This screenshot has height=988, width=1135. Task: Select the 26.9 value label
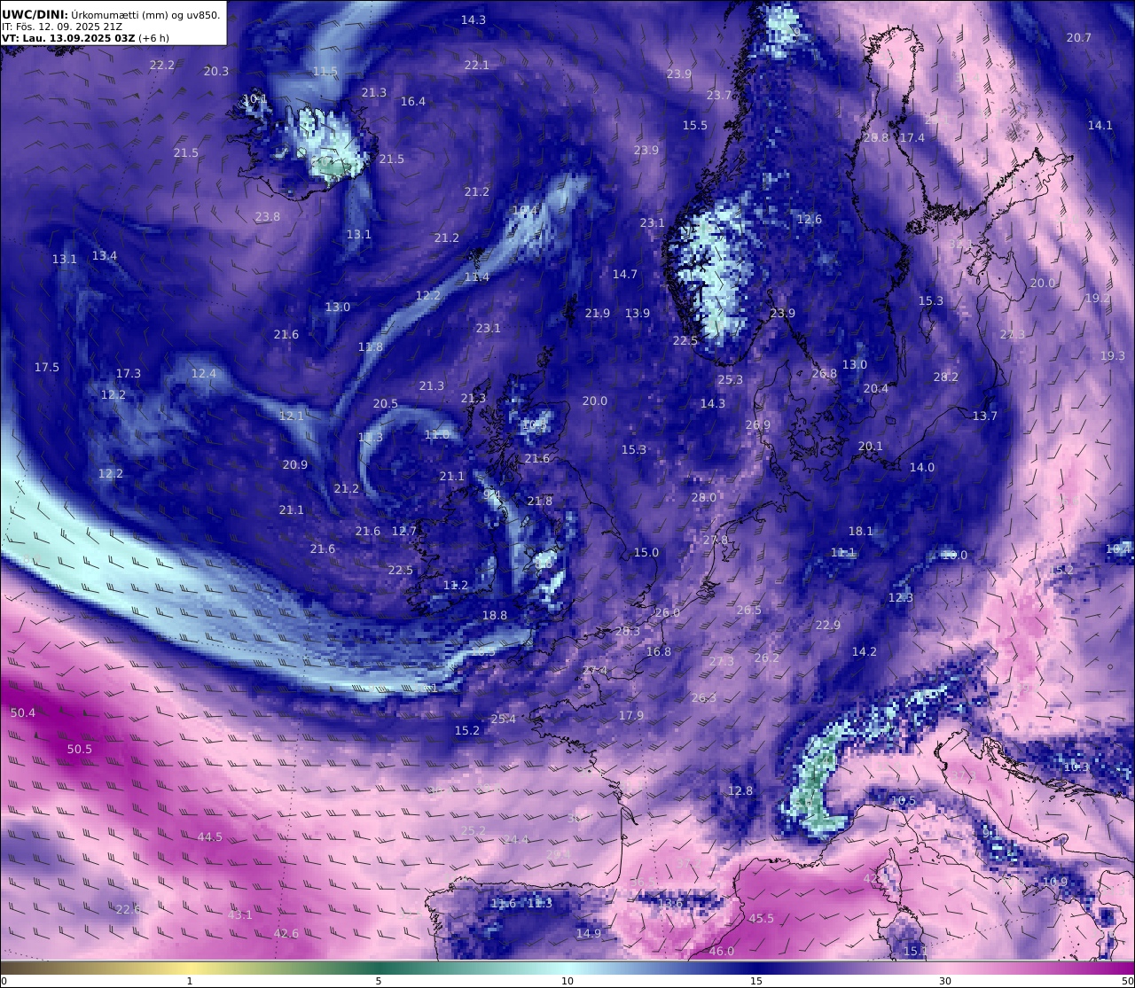[757, 424]
